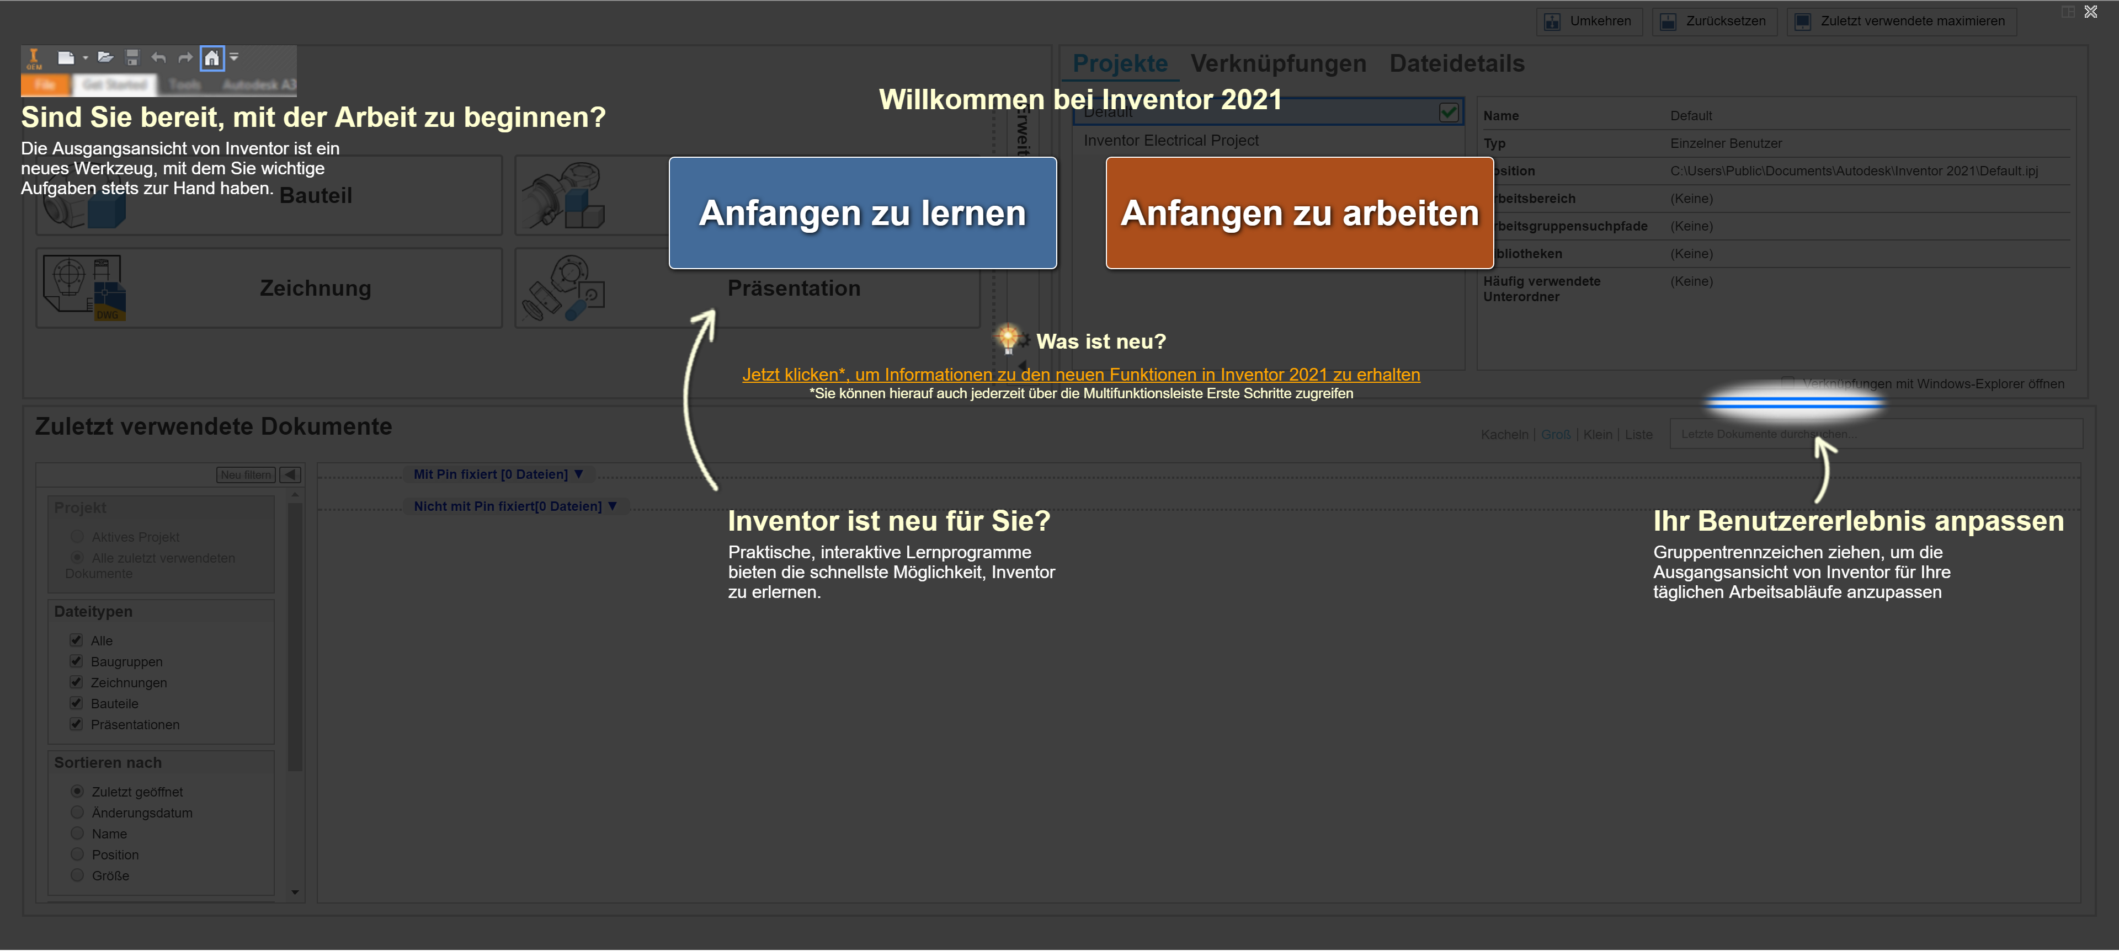
Task: Open the New file dropdown arrow
Action: pos(86,58)
